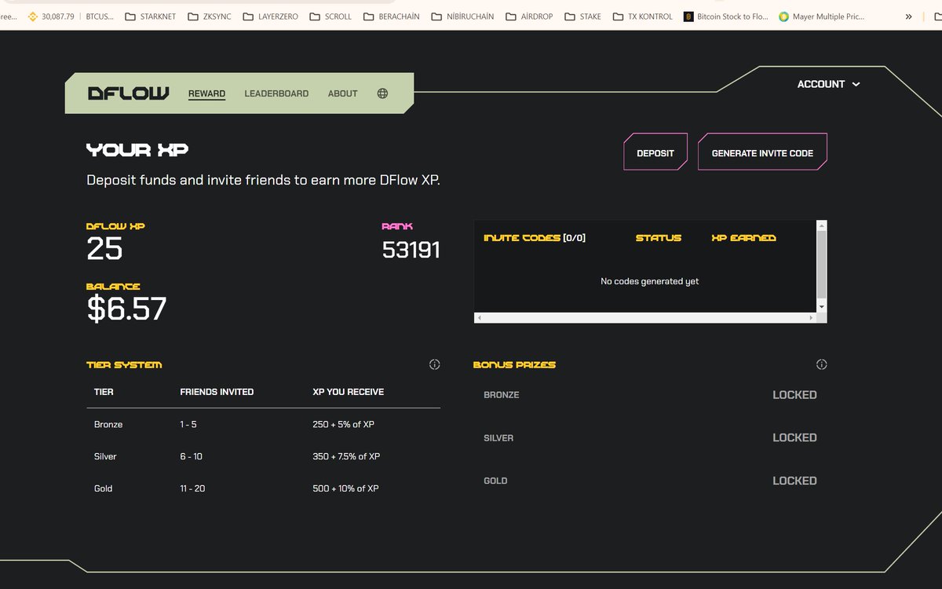The width and height of the screenshot is (942, 589).
Task: Click the '11 - 20' friends invited cell
Action: [x=192, y=488]
